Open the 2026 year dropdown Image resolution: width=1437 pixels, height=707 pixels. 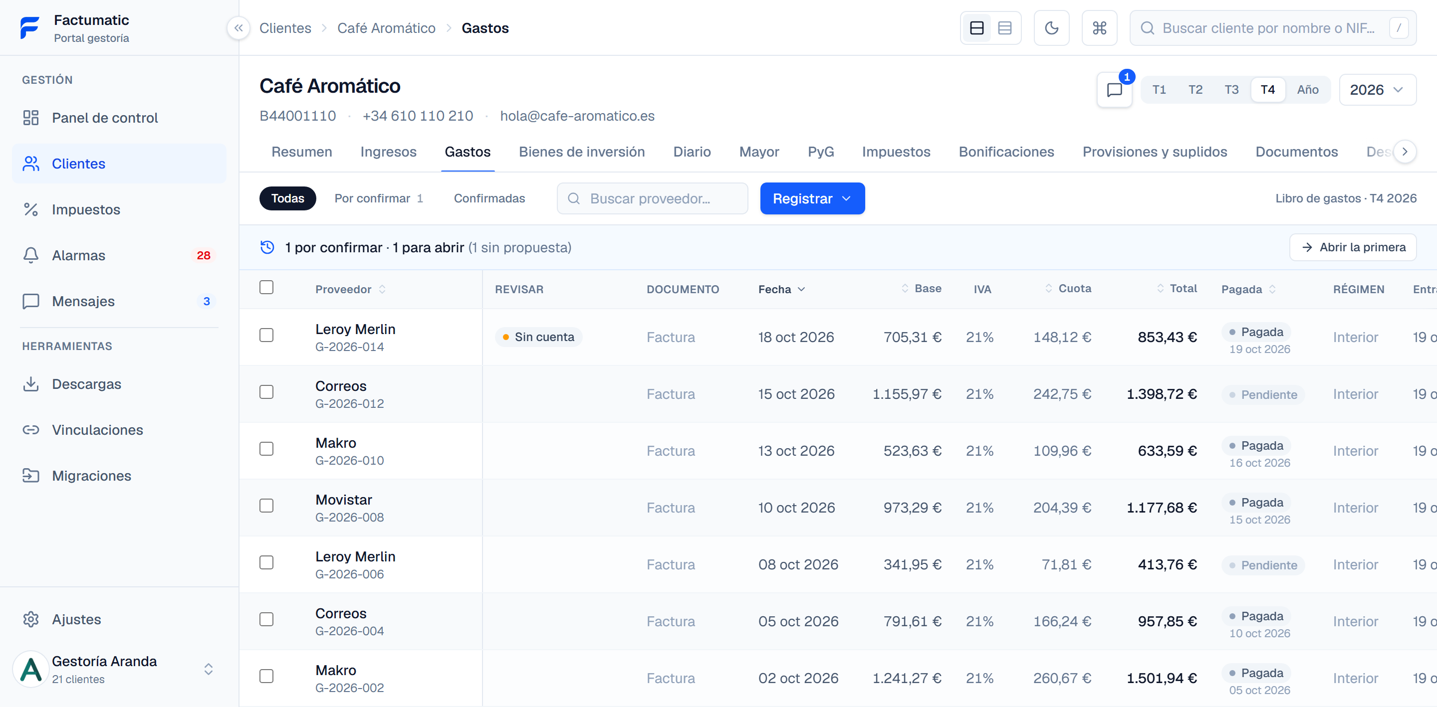point(1377,90)
